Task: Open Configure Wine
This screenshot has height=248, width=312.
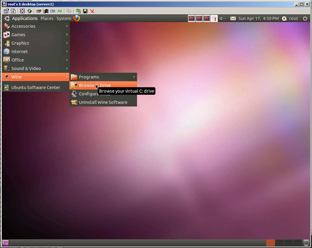Action: pyautogui.click(x=103, y=94)
